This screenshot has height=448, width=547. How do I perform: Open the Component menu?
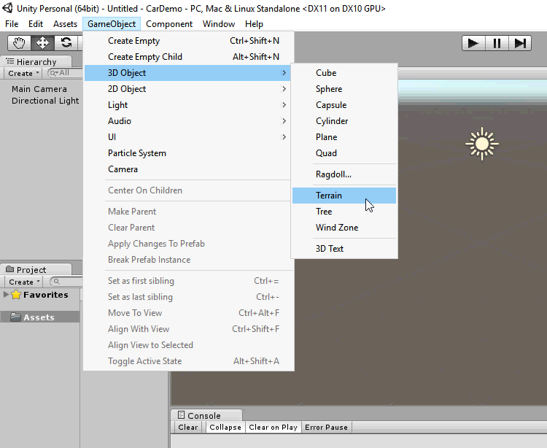pyautogui.click(x=169, y=24)
